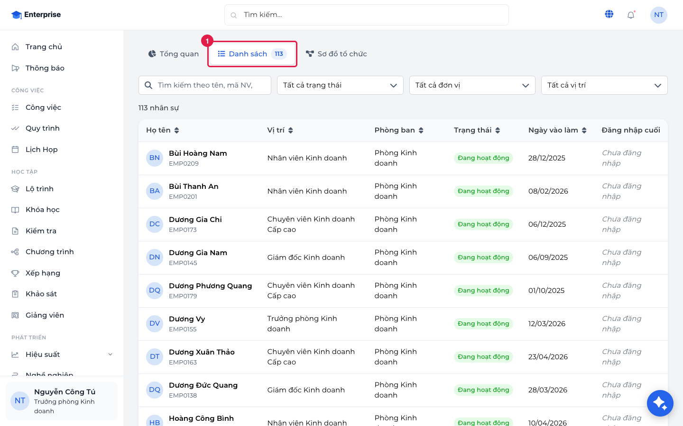Screen dimensions: 683x426
Task: Click the date 23/04/2026
Action: click(548, 357)
